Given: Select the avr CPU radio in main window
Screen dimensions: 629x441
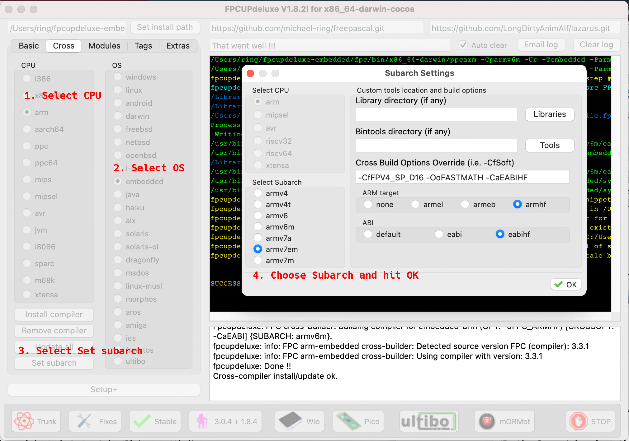Looking at the screenshot, I should tap(27, 213).
